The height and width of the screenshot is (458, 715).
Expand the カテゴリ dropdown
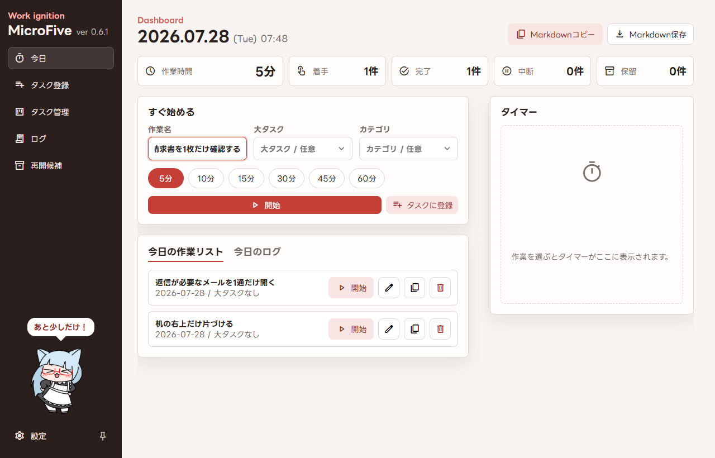coord(408,149)
